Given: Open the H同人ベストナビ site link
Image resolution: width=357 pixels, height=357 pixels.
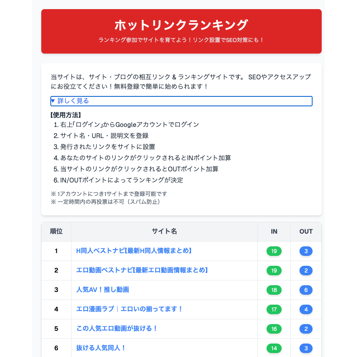Looking at the screenshot, I should tap(134, 251).
